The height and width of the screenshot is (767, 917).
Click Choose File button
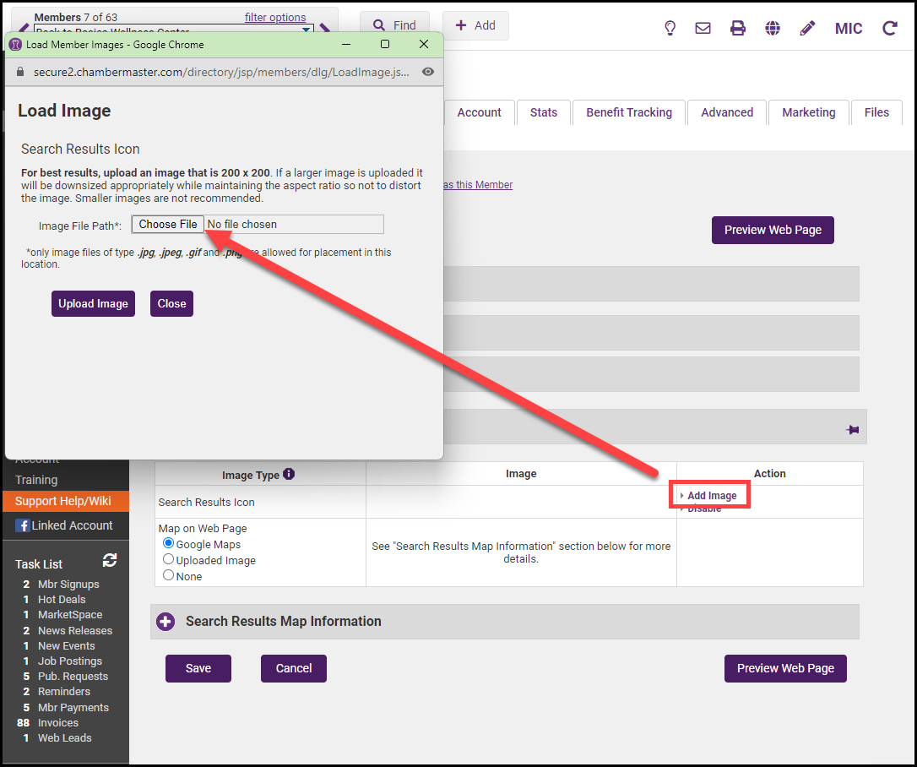click(x=168, y=224)
